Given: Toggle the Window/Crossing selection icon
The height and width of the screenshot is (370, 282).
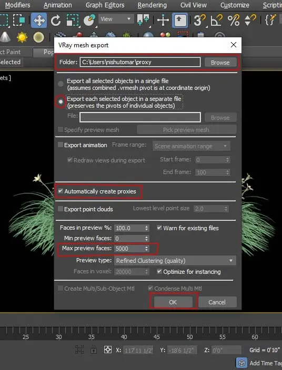Looking at the screenshot, I should coord(19,20).
